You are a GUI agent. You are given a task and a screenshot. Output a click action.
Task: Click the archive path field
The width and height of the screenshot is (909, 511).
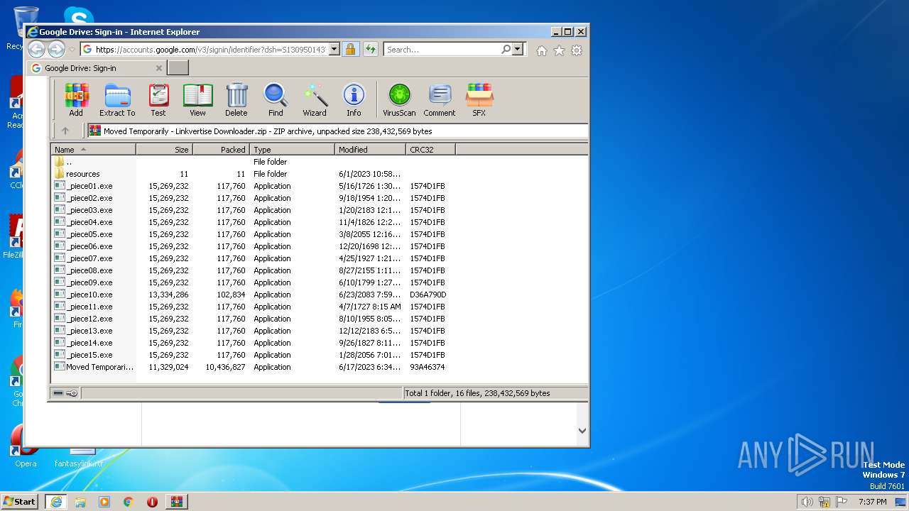[x=337, y=131]
